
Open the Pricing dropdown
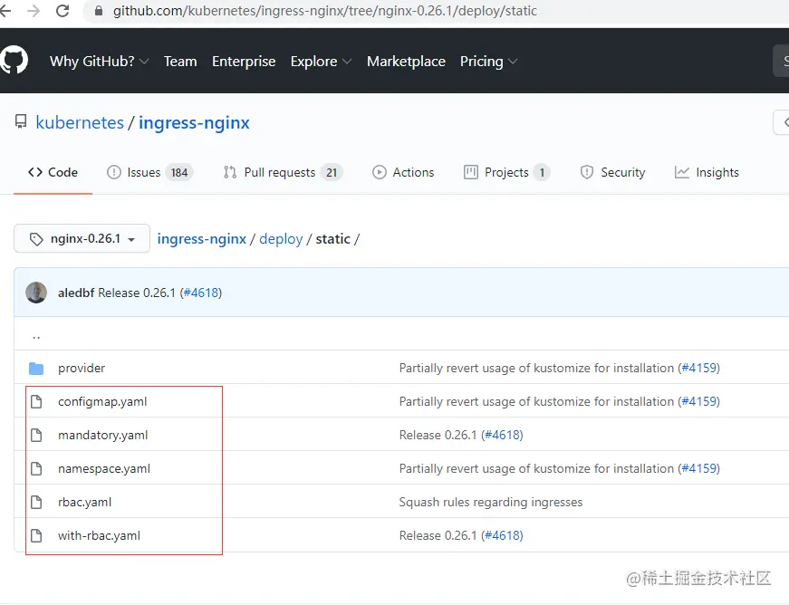point(488,62)
